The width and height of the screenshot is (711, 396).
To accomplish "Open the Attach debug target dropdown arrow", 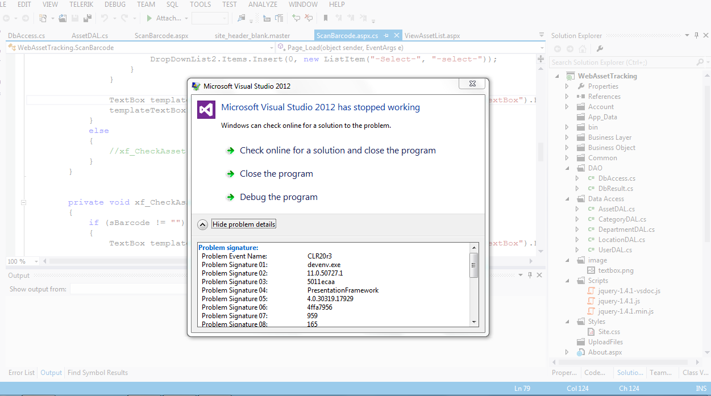I will click(x=186, y=18).
